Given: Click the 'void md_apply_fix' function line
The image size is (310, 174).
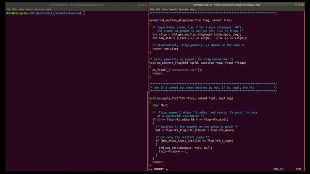Looking at the screenshot, I should click(x=191, y=98).
